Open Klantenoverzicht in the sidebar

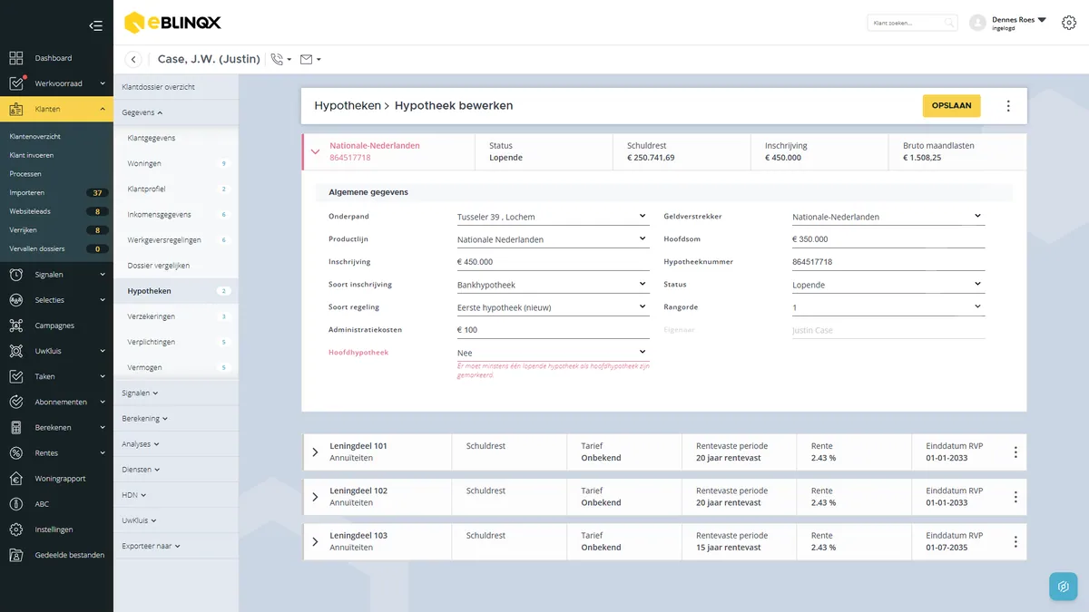pyautogui.click(x=34, y=136)
